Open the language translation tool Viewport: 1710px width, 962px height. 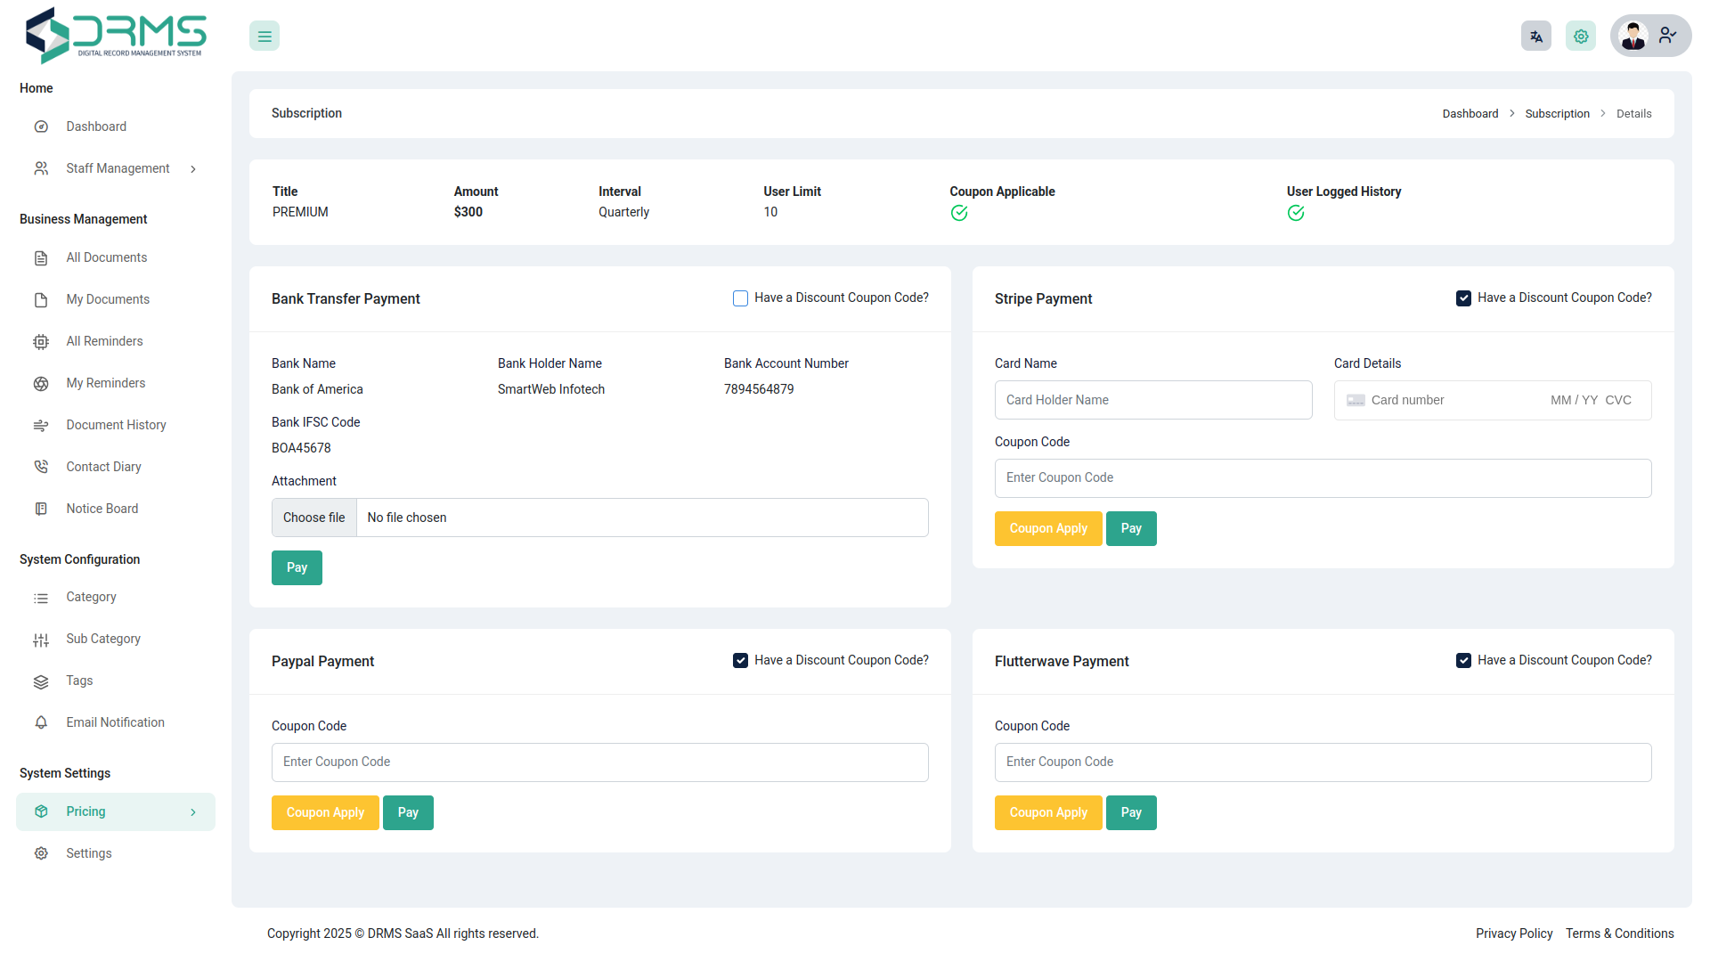pyautogui.click(x=1535, y=36)
